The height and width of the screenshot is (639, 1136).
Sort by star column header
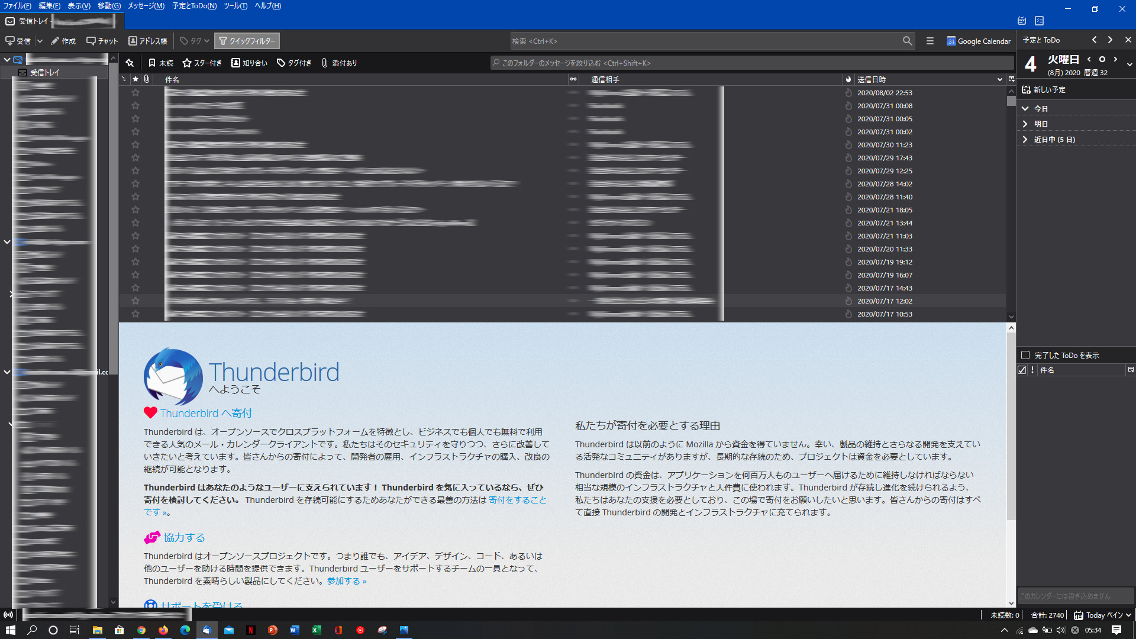click(135, 79)
